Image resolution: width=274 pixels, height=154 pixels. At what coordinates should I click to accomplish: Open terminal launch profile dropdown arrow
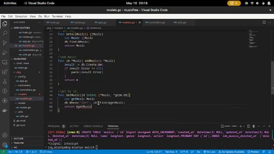244,126
